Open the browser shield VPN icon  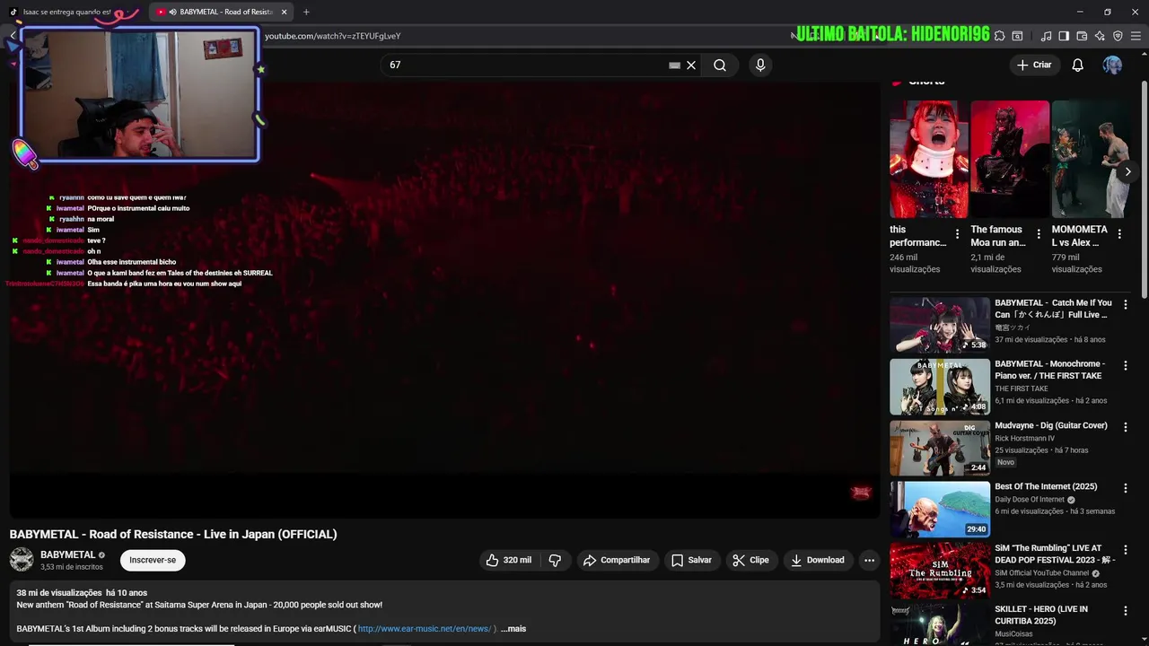click(x=1118, y=36)
